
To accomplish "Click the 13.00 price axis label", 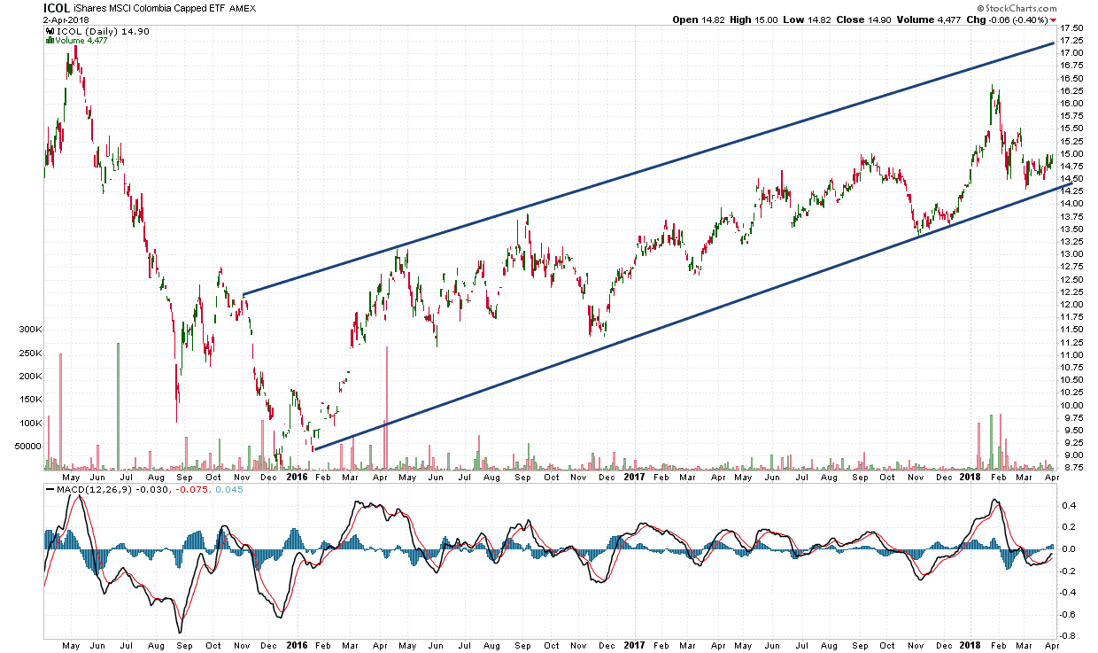I will pos(1071,254).
